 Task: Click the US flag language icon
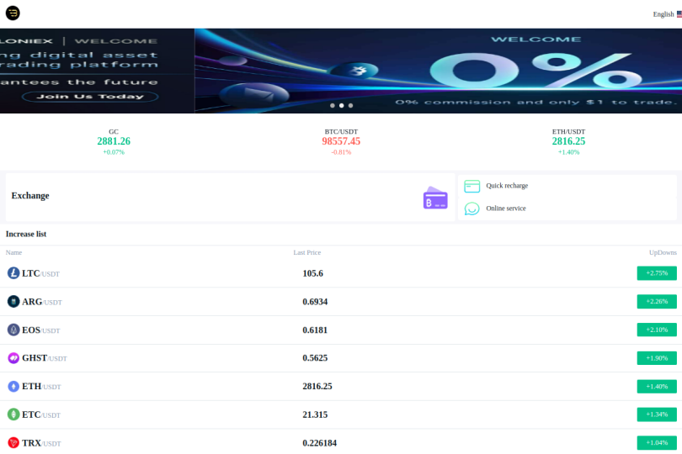click(679, 14)
